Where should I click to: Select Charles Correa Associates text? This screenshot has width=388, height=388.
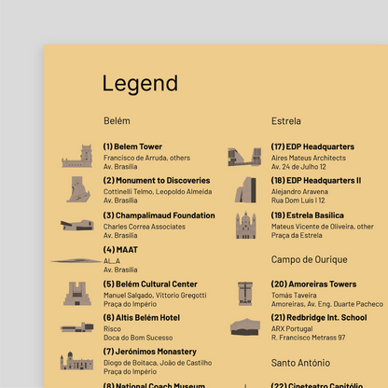(145, 227)
